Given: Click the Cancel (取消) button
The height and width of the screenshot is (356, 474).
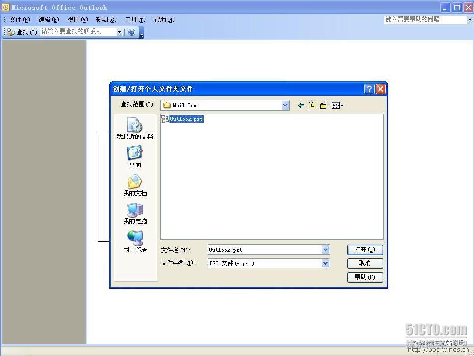Looking at the screenshot, I should tap(365, 263).
